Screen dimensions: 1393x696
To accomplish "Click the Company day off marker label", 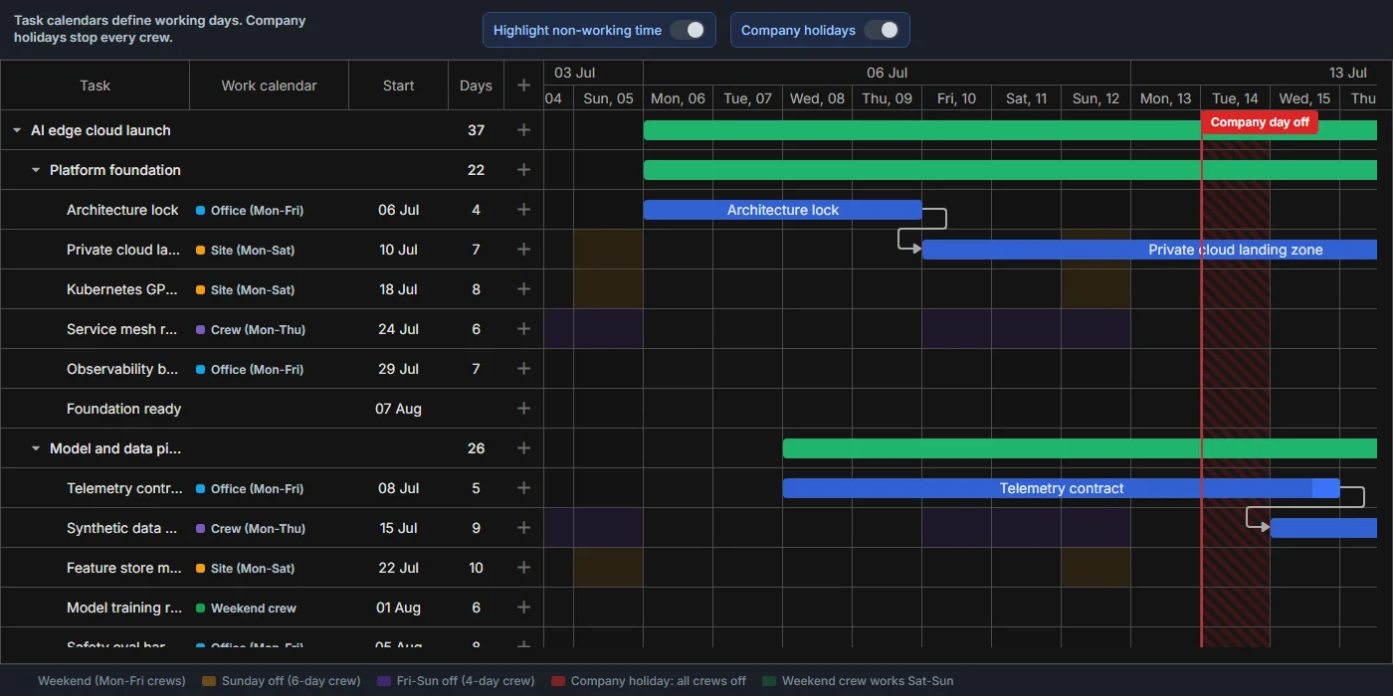I will (1260, 122).
